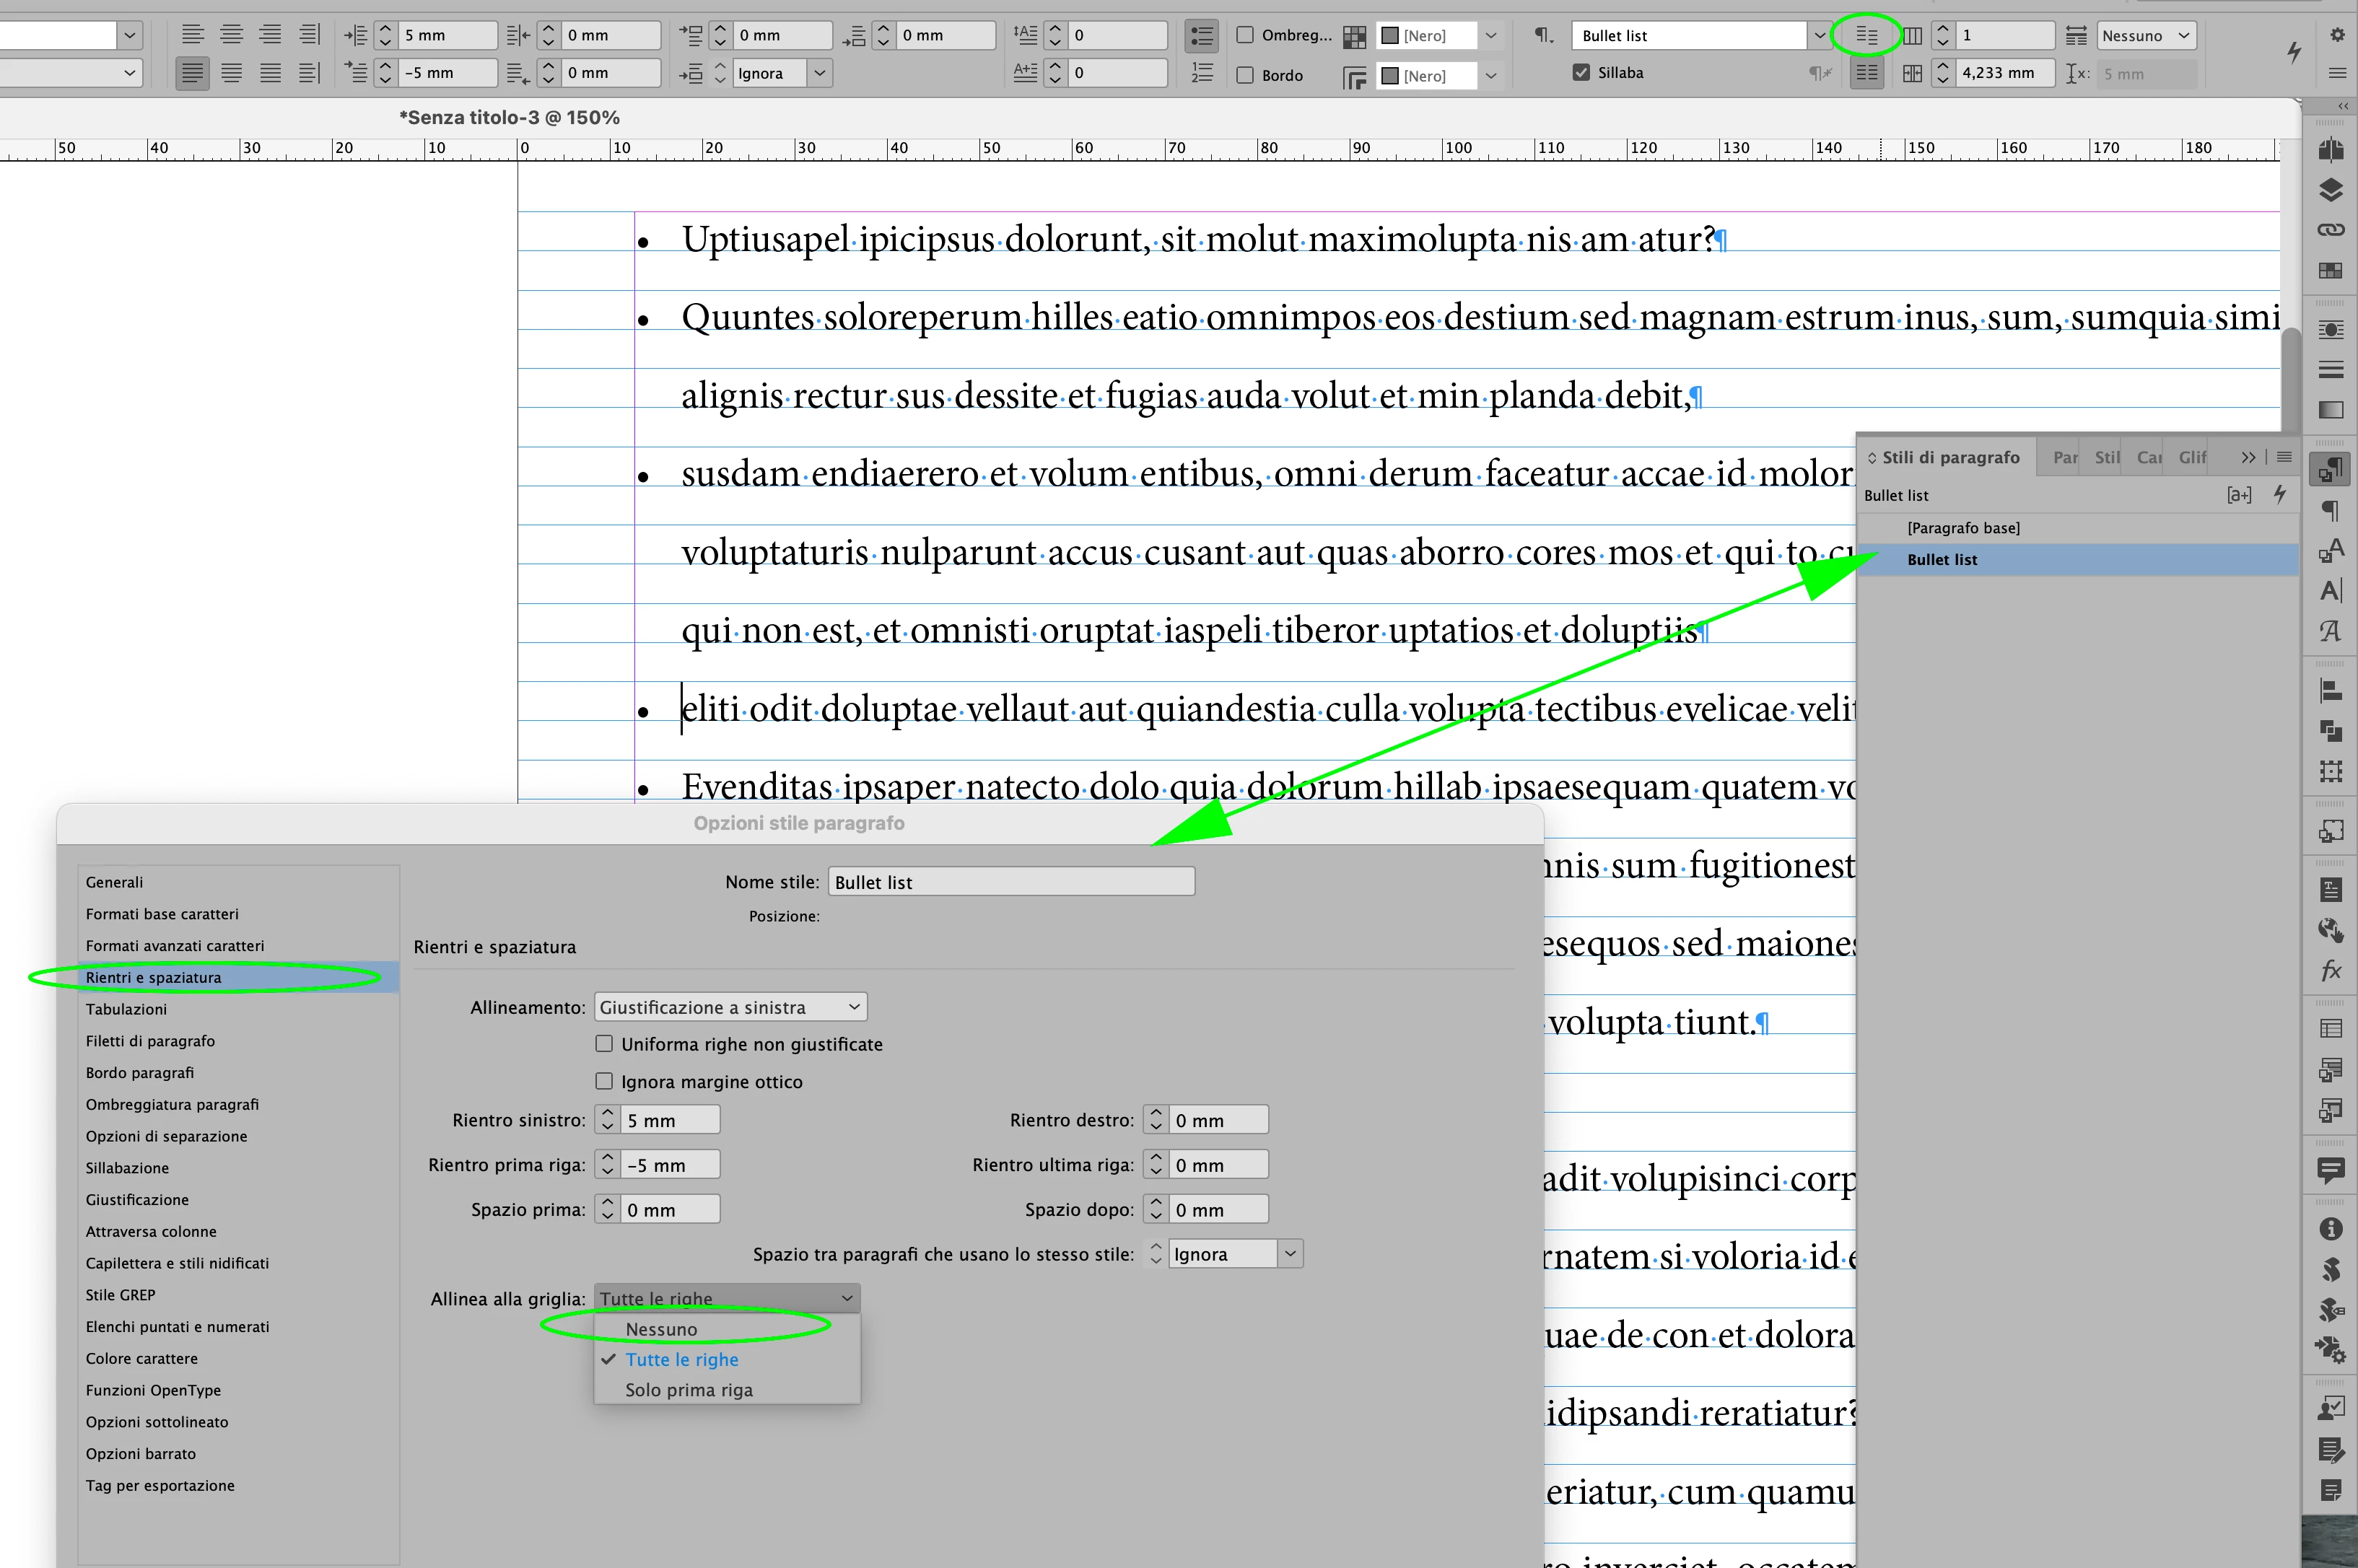Click the Links panel icon in dock

click(2330, 230)
